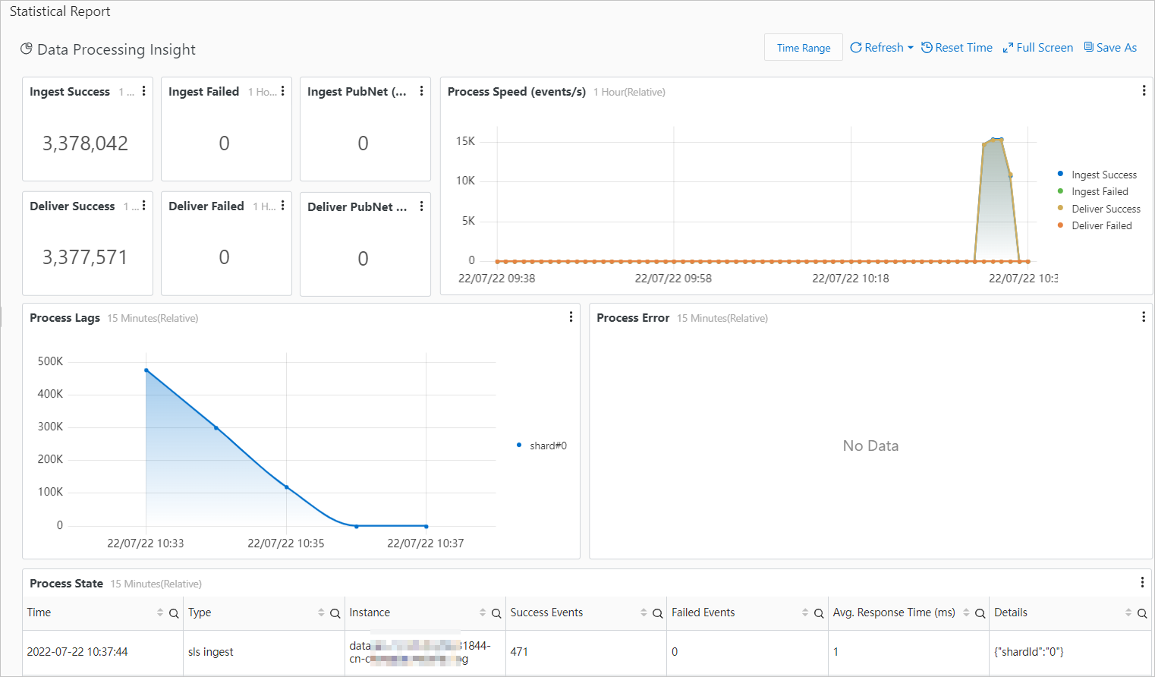
Task: Click the Process State panel title
Action: click(66, 584)
